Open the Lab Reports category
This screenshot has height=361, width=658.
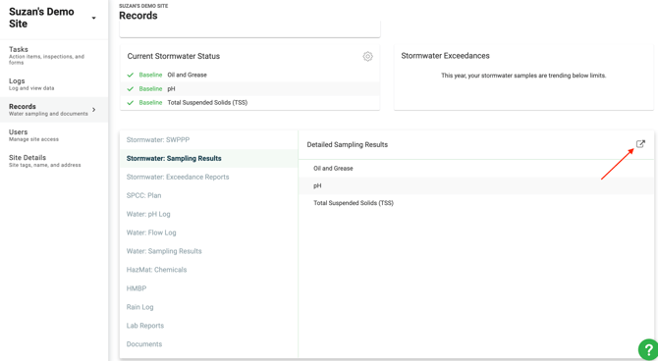[x=208, y=326]
